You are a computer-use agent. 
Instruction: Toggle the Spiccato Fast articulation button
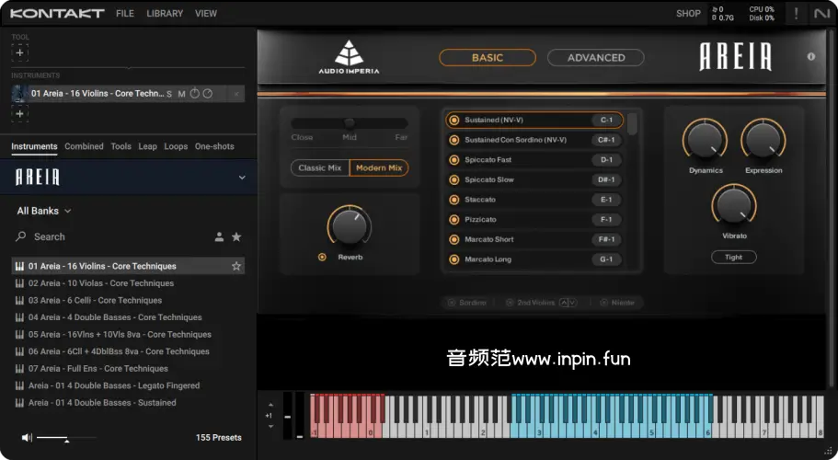point(453,160)
